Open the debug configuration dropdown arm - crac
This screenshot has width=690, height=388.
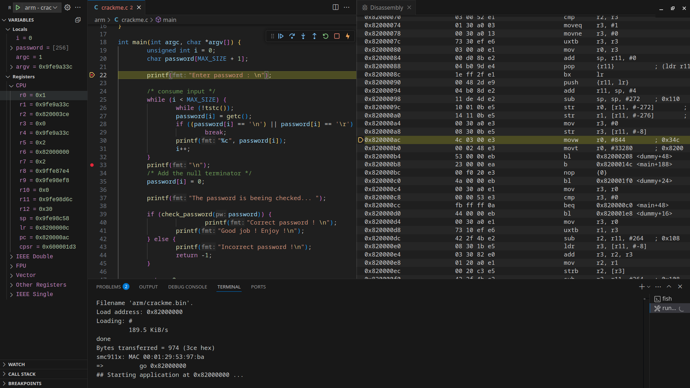(x=54, y=7)
